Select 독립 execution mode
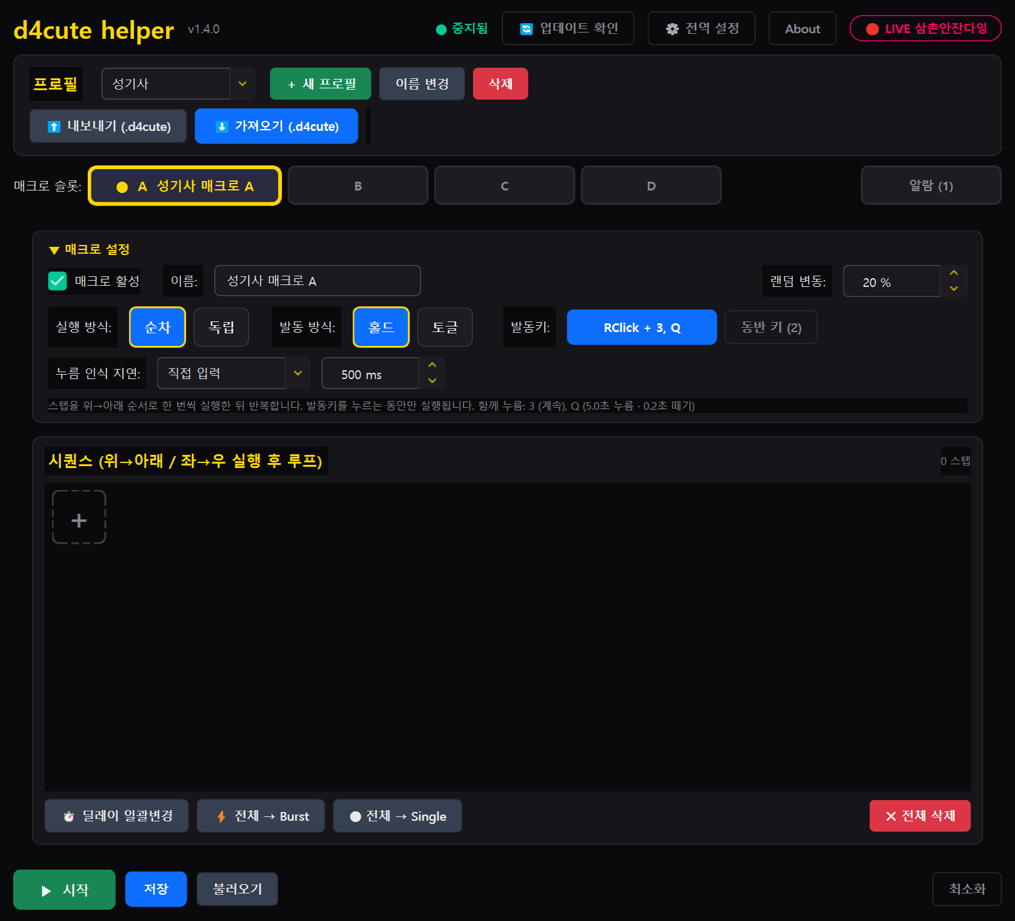Screen dimensions: 1015x921 point(221,327)
